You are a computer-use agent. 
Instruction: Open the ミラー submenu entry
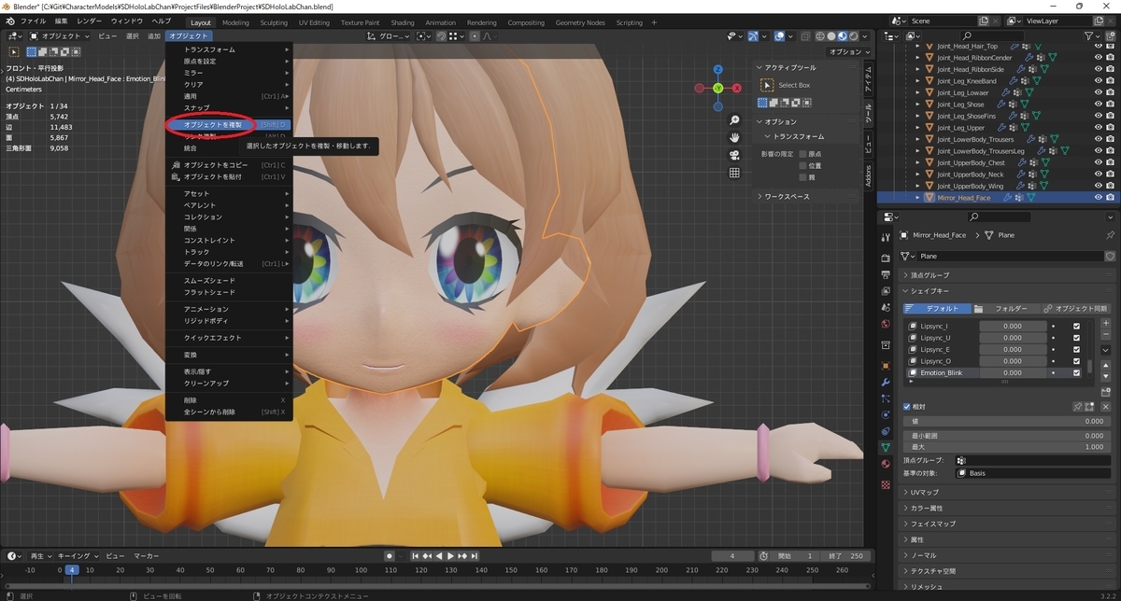pyautogui.click(x=229, y=73)
